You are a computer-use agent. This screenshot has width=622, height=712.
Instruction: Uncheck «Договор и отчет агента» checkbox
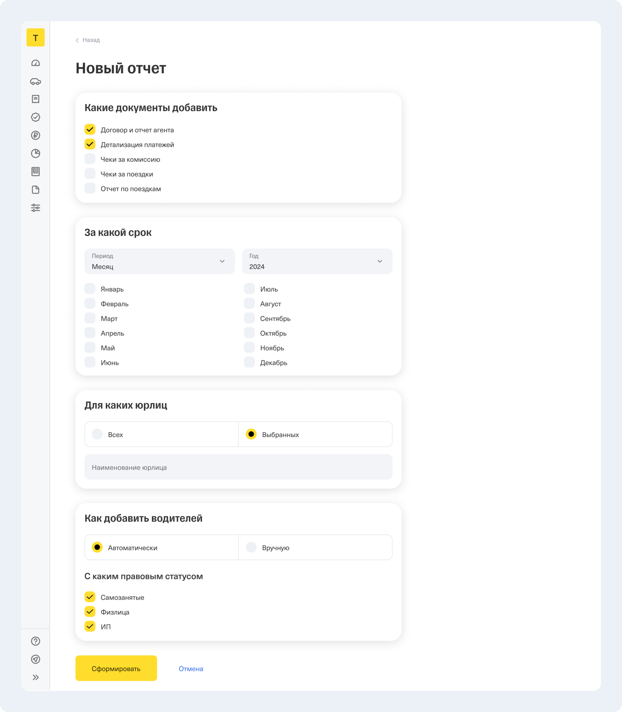pyautogui.click(x=90, y=130)
